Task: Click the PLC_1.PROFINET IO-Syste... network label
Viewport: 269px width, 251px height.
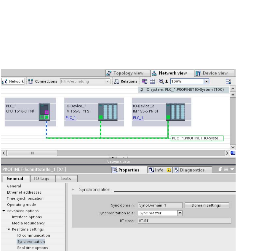Action: coord(197,138)
